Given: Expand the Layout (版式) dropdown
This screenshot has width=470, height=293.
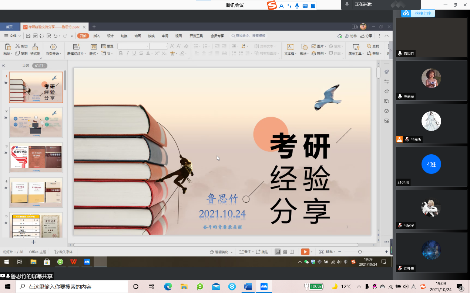Looking at the screenshot, I should point(94,54).
